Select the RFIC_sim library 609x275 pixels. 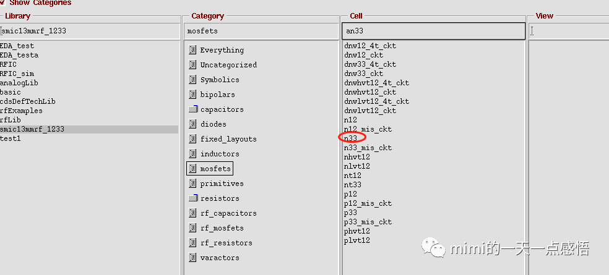tap(17, 74)
